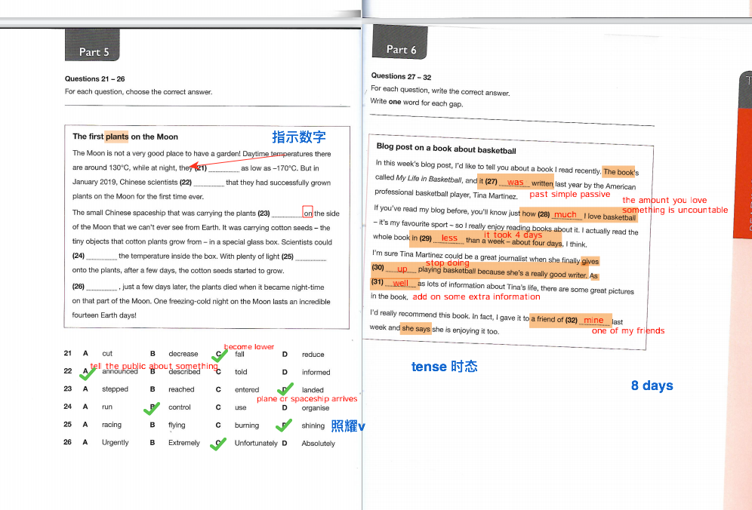
Task: Choose option "stepped" for question 23
Action: [115, 389]
